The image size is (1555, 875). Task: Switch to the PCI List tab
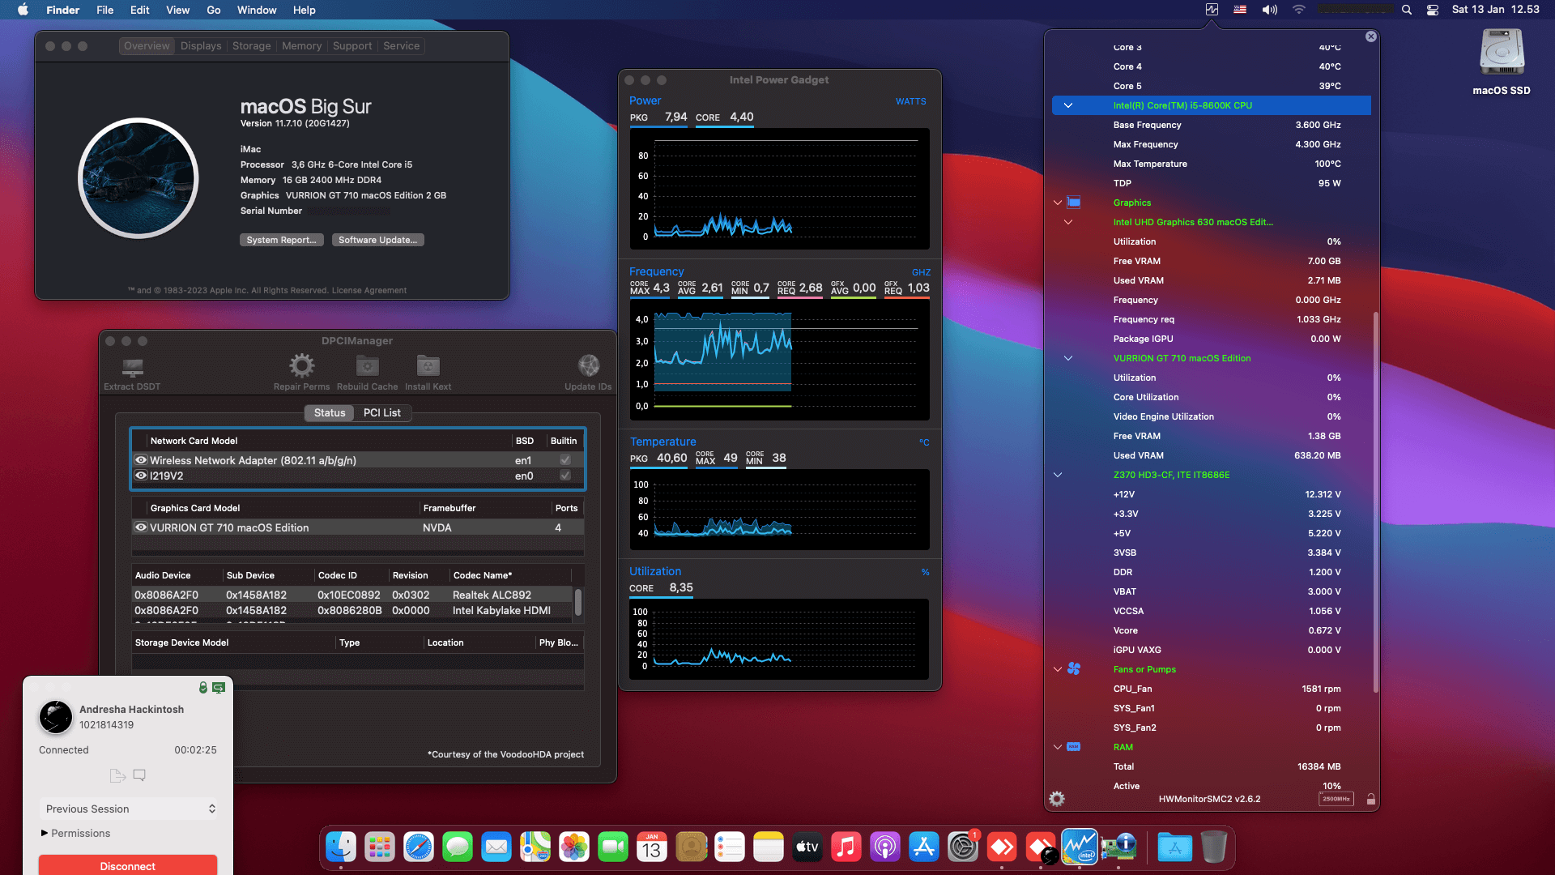382,413
